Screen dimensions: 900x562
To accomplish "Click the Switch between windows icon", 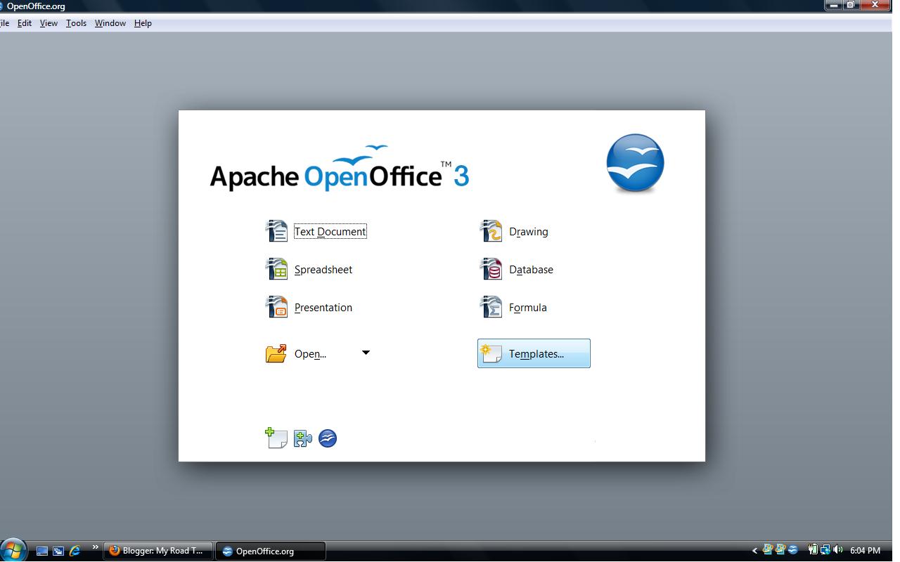I will click(58, 551).
